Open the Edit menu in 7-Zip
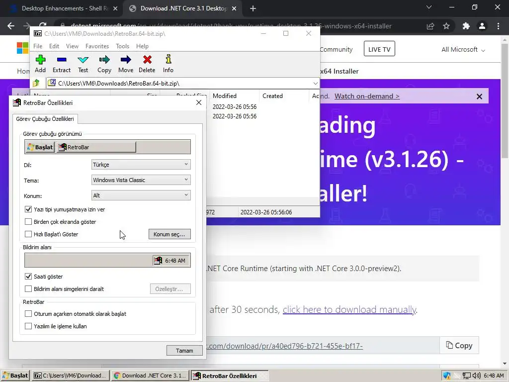The height and width of the screenshot is (382, 509). click(x=54, y=46)
